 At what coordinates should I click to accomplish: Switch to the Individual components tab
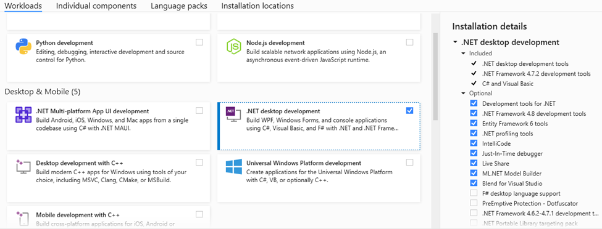pos(96,6)
